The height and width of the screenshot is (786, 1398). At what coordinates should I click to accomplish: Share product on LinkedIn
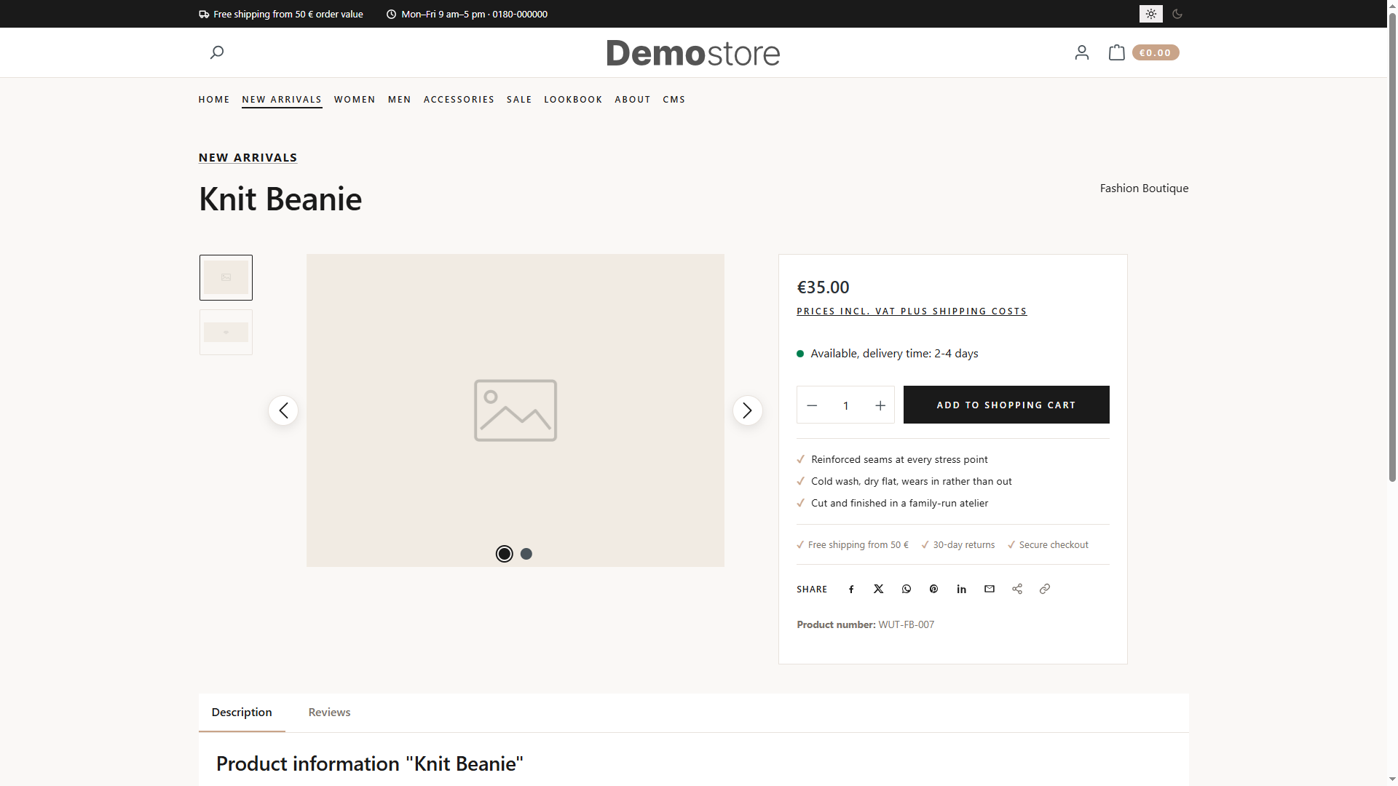[x=962, y=589]
